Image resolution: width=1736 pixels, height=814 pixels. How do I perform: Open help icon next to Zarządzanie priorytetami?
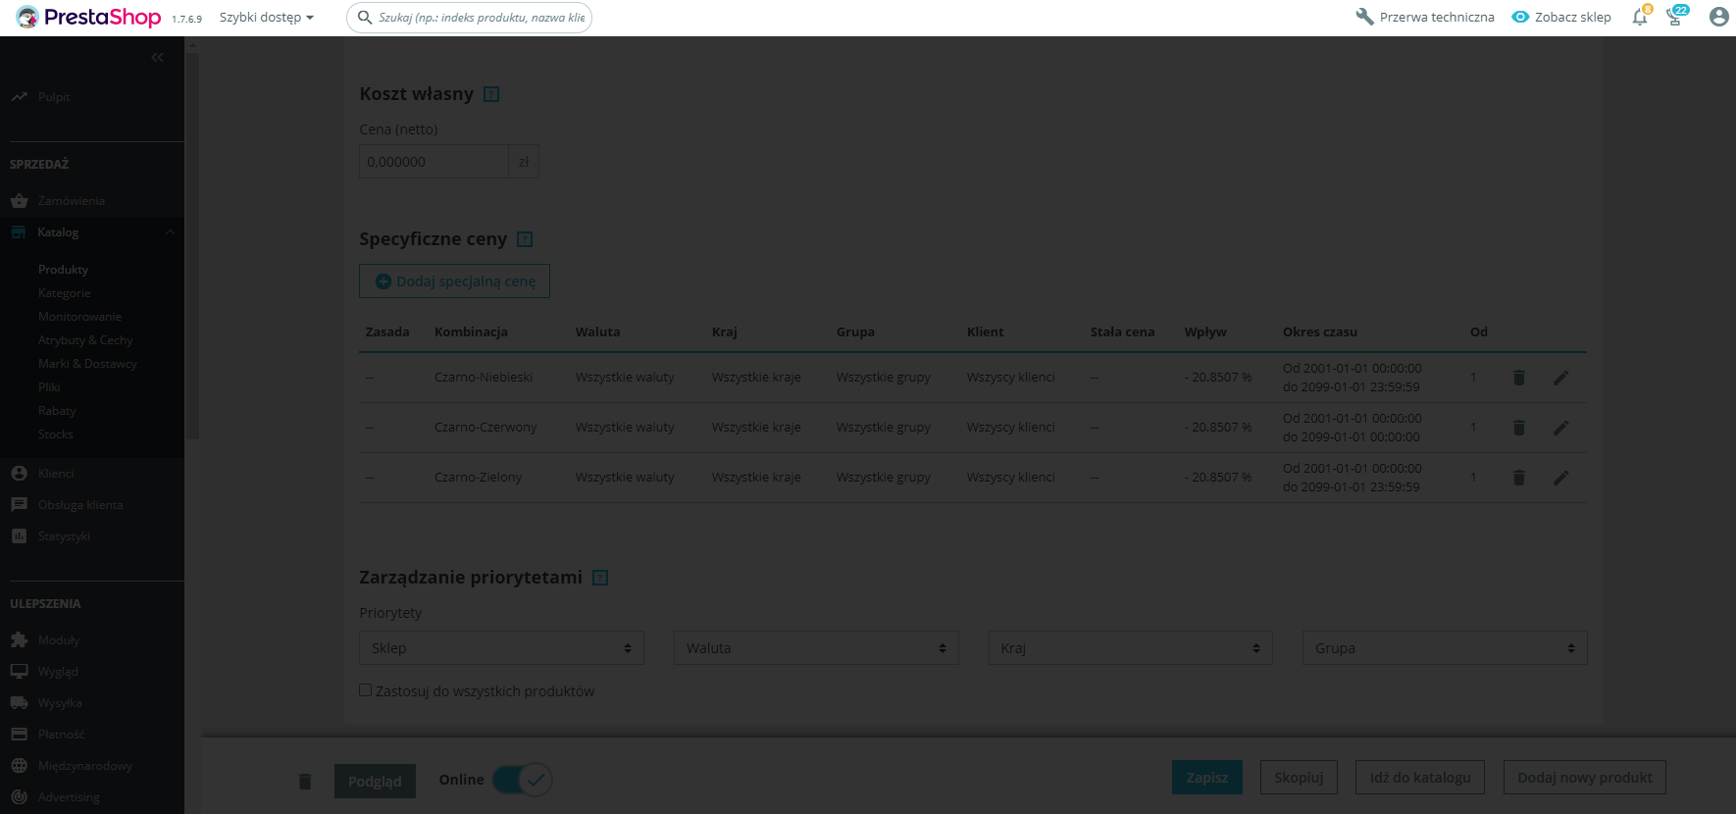(600, 578)
